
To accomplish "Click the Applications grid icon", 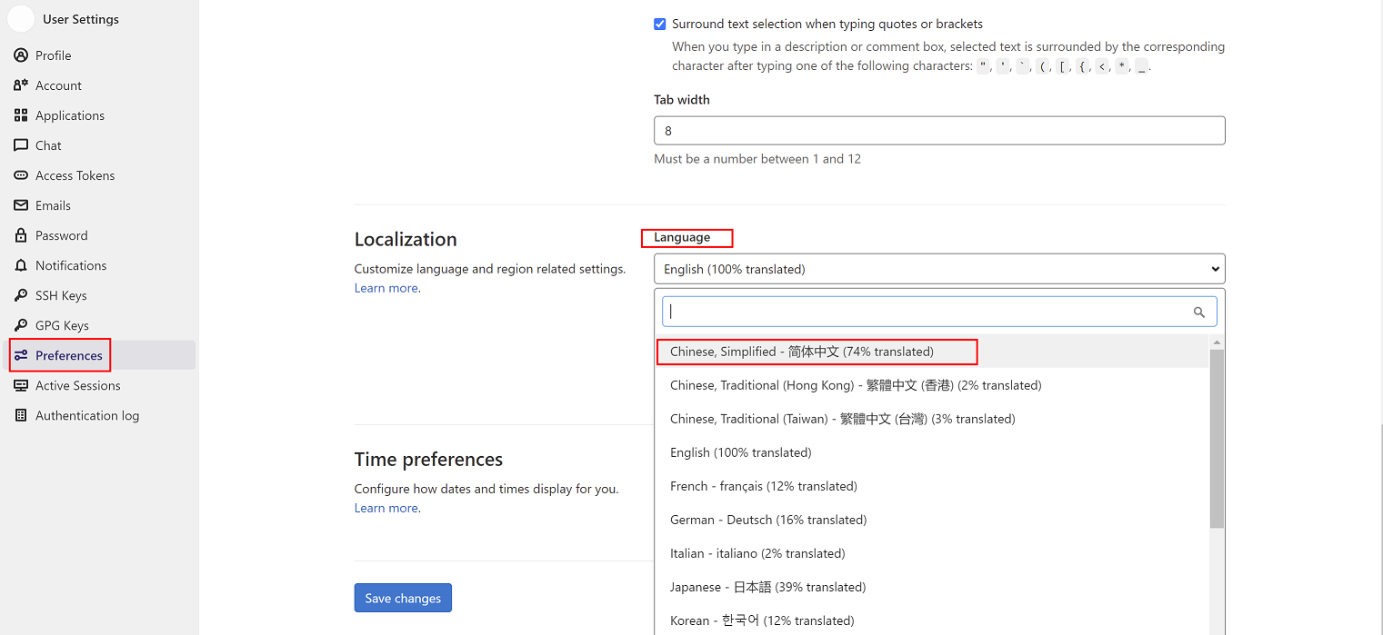I will point(21,115).
